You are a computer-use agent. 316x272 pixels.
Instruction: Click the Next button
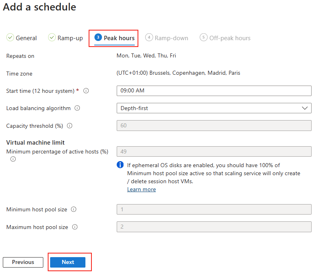coord(68,262)
